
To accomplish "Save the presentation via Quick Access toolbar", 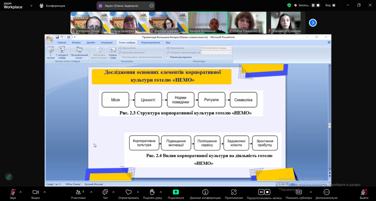I will tap(57, 37).
